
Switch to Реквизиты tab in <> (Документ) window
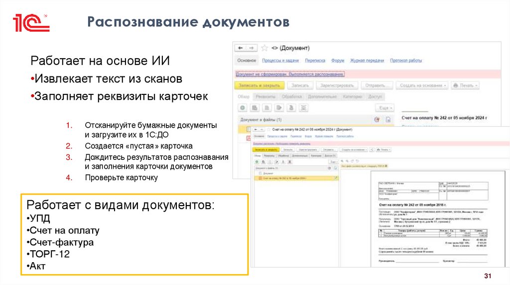click(265, 97)
